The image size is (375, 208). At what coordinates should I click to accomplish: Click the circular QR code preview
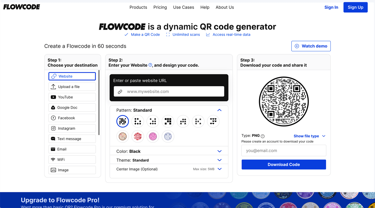(x=284, y=101)
